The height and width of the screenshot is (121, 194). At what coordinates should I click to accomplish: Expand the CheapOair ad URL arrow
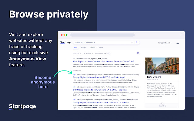[108, 59]
